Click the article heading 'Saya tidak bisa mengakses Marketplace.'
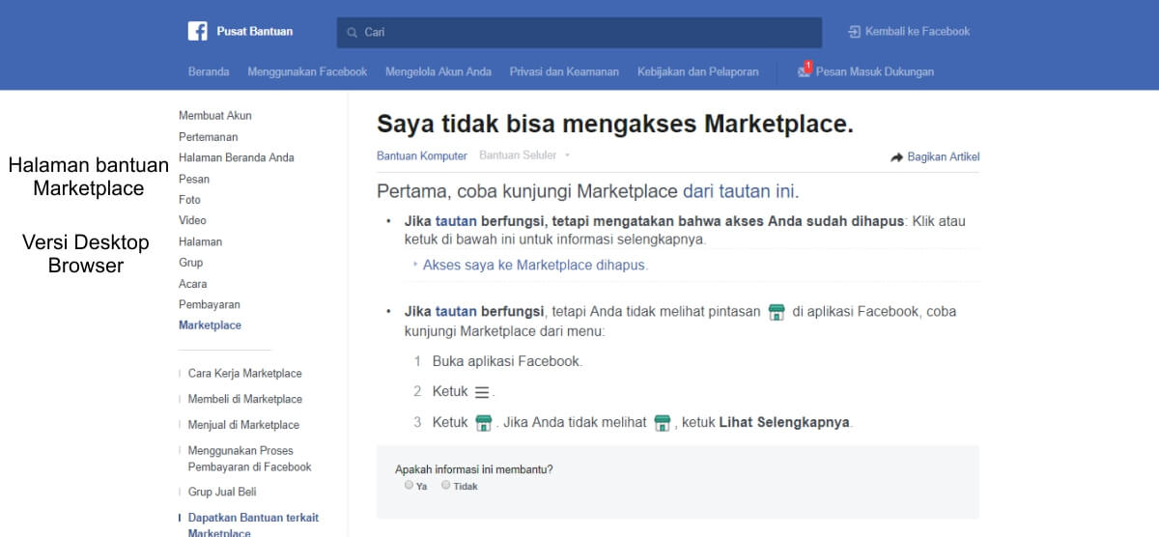Viewport: 1159px width, 537px height. (615, 124)
